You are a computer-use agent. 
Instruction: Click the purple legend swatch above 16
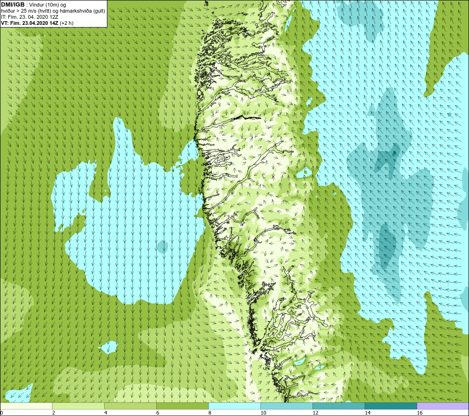click(443, 406)
